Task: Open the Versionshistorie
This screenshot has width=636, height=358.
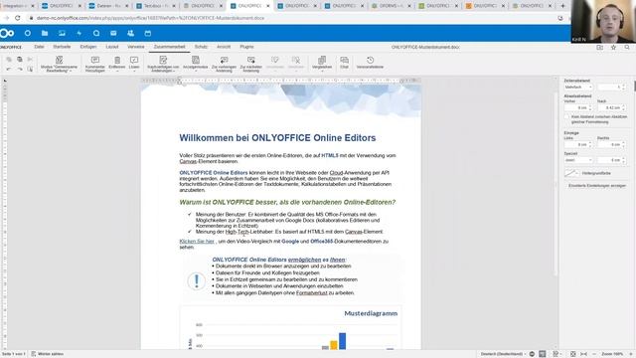Action: point(370,63)
